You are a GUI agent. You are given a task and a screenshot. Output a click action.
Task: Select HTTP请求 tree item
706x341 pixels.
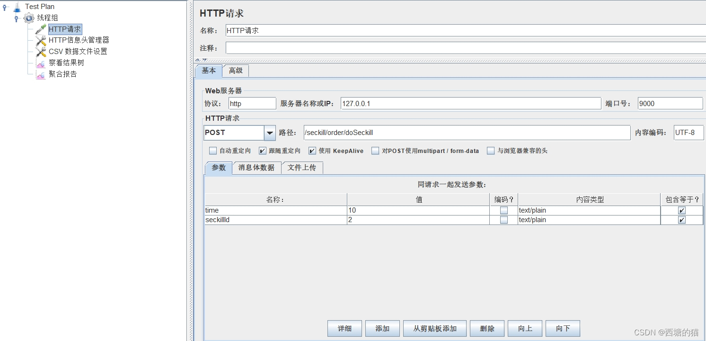[65, 29]
